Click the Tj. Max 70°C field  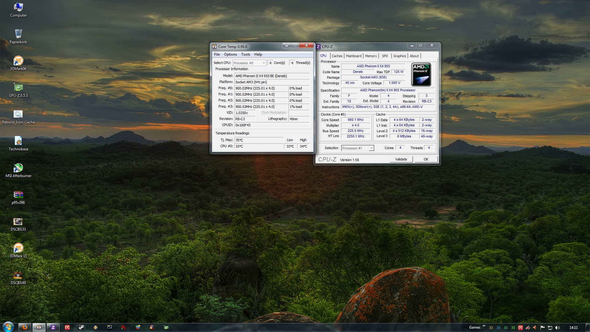pyautogui.click(x=259, y=140)
